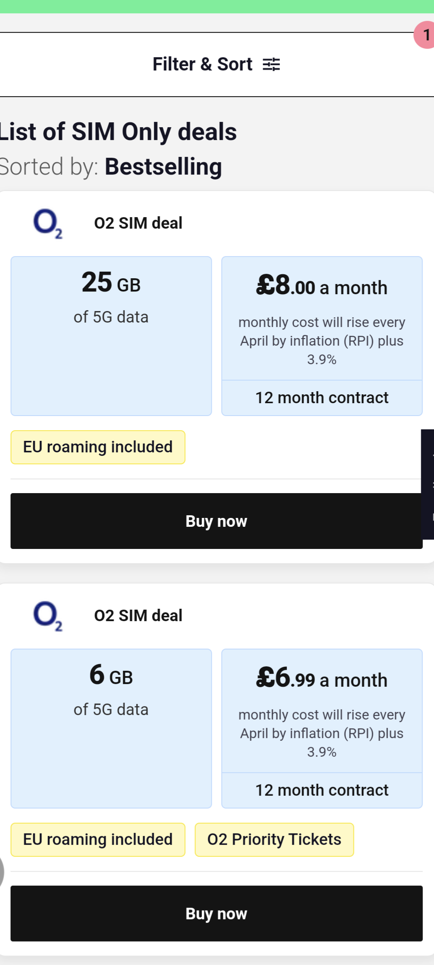Expand the 12 month contract section on second deal
Image resolution: width=434 pixels, height=965 pixels.
[322, 790]
